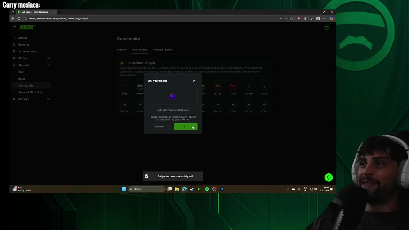
Task: Click the badge success toast notification
Action: 173,176
